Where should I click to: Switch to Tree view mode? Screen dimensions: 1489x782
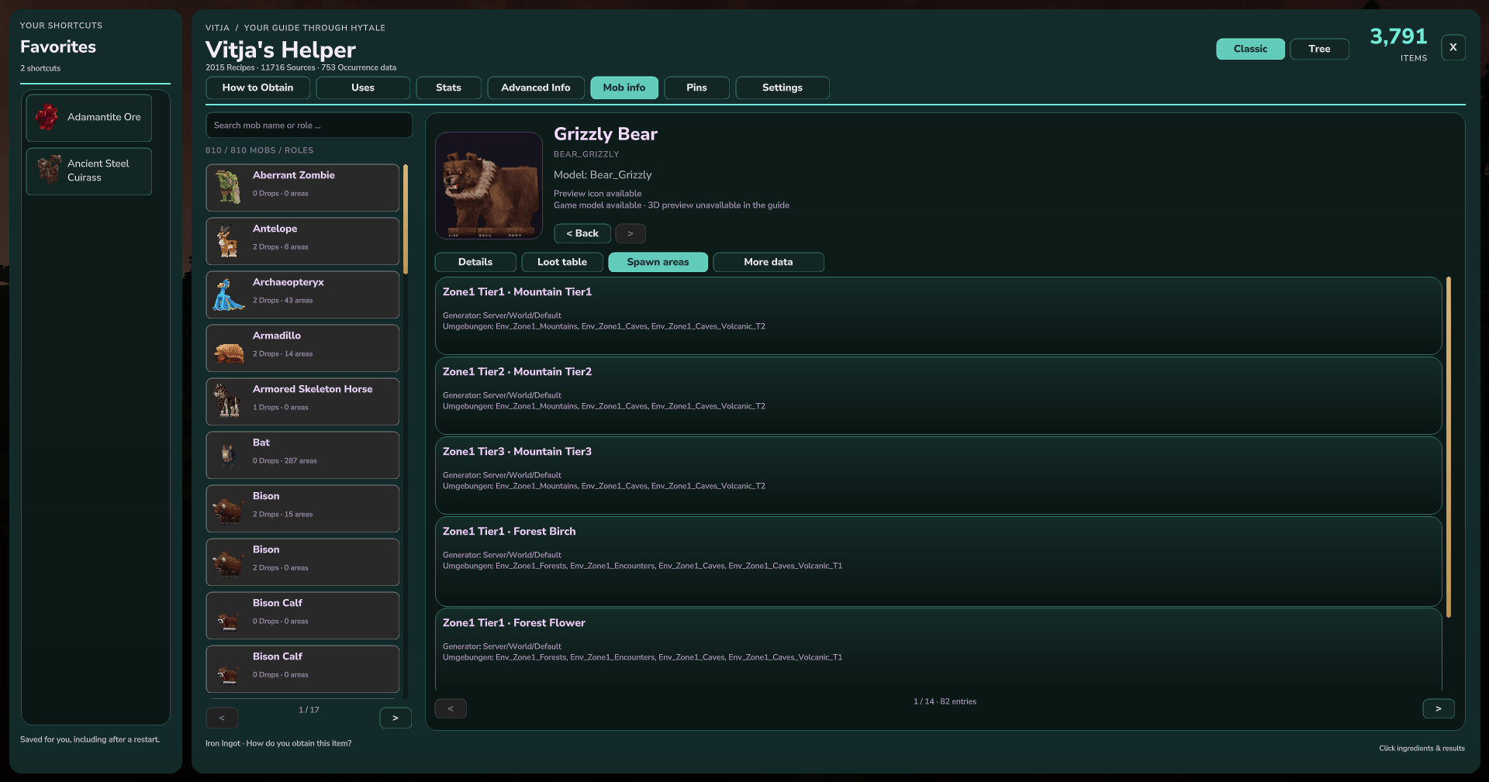pos(1319,49)
